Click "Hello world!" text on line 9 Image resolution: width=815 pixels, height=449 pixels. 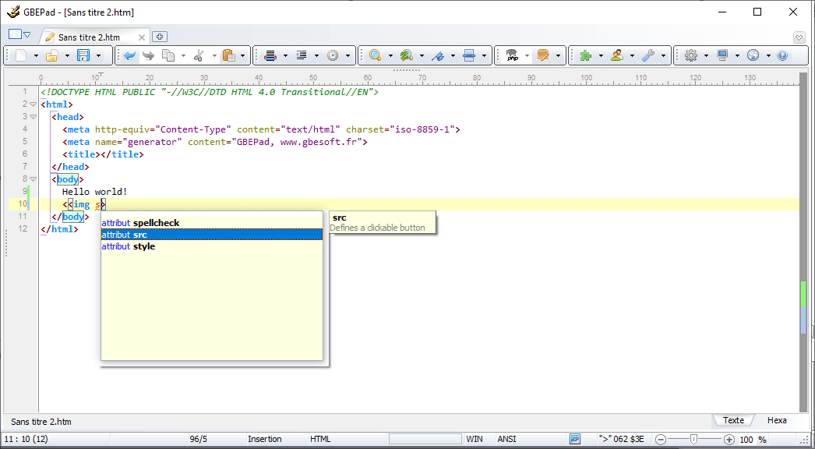pyautogui.click(x=94, y=192)
